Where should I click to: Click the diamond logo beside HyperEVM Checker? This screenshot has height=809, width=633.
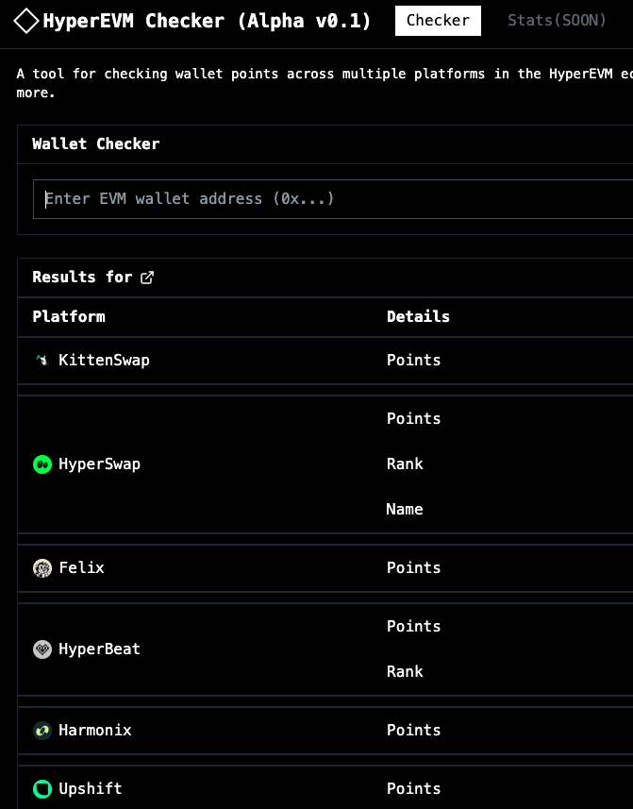pyautogui.click(x=25, y=21)
